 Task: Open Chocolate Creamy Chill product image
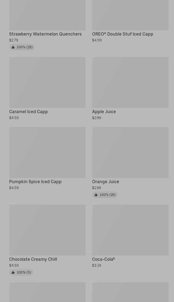pos(47,230)
